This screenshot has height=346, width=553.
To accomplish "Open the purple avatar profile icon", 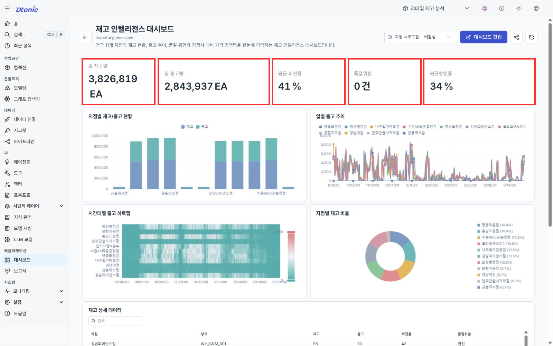I will [485, 8].
